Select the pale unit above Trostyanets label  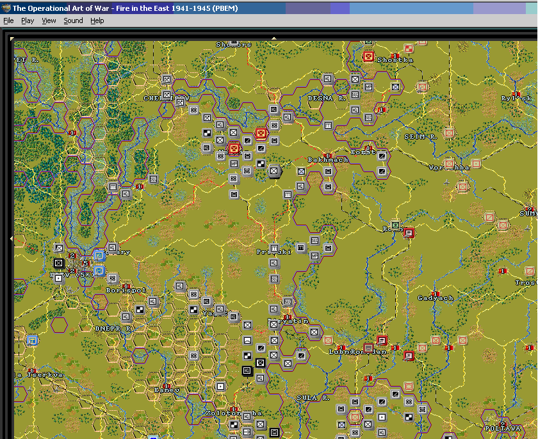tap(530, 271)
